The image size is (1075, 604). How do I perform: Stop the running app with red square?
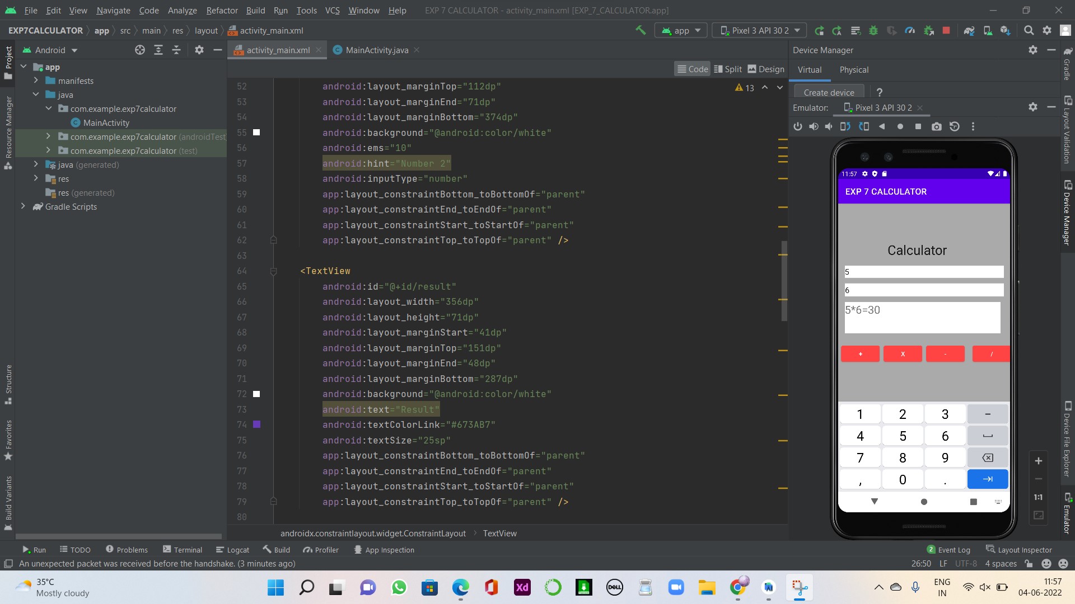tap(946, 30)
